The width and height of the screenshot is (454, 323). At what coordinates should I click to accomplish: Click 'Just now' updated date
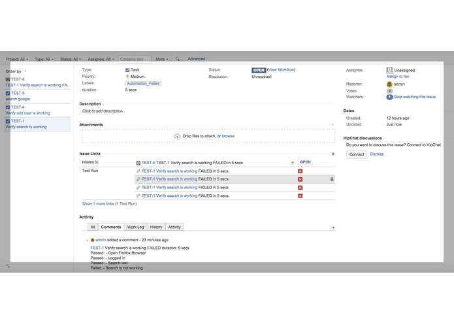pyautogui.click(x=394, y=125)
